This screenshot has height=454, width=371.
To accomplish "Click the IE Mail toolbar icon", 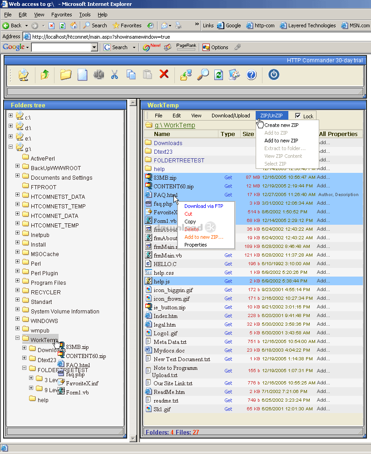I will coord(164,25).
